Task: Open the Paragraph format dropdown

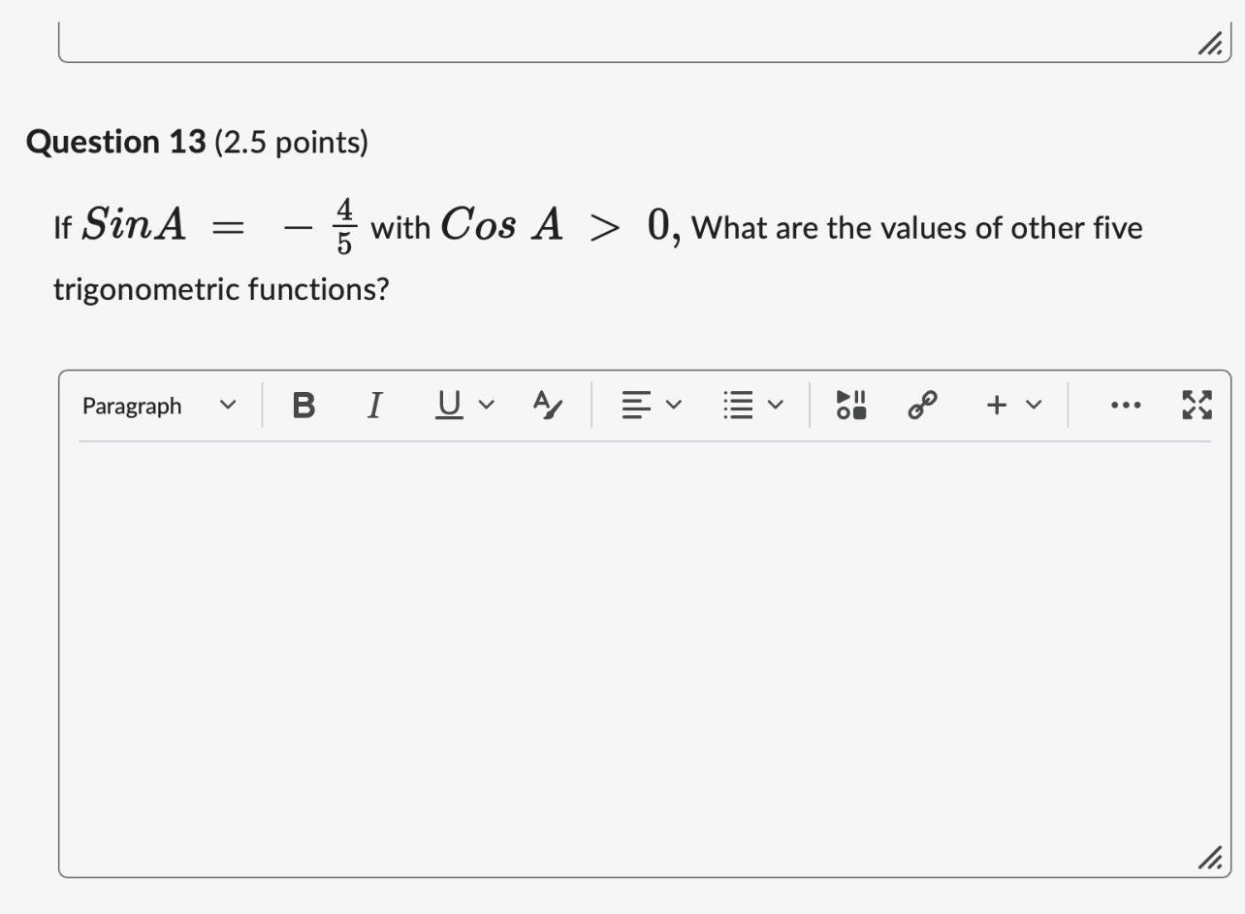Action: coord(160,406)
